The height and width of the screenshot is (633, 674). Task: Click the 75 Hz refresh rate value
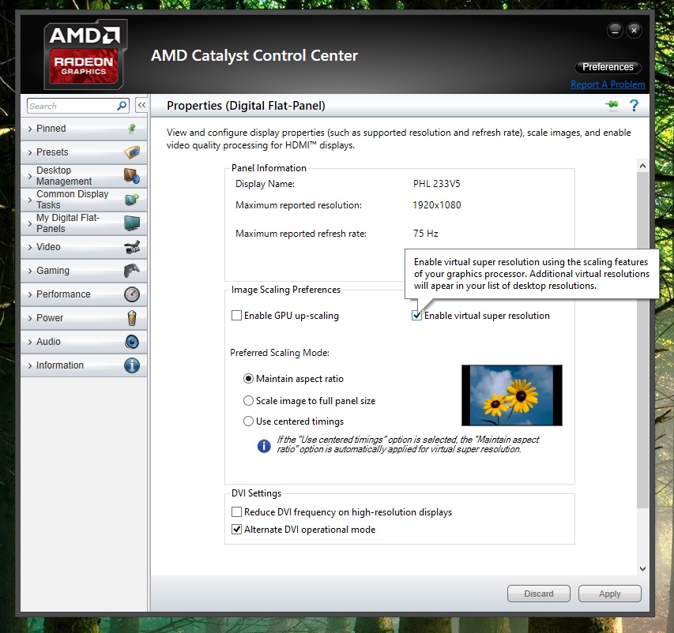point(426,234)
